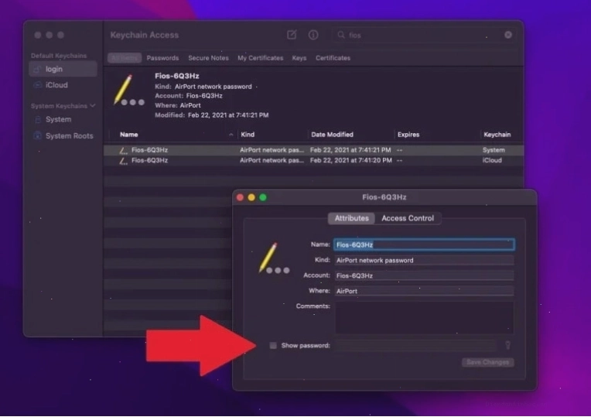The image size is (591, 417).
Task: Open the My Certificates tab
Action: click(x=260, y=58)
